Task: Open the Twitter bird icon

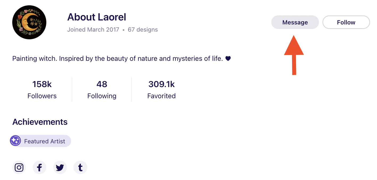Action: 60,167
